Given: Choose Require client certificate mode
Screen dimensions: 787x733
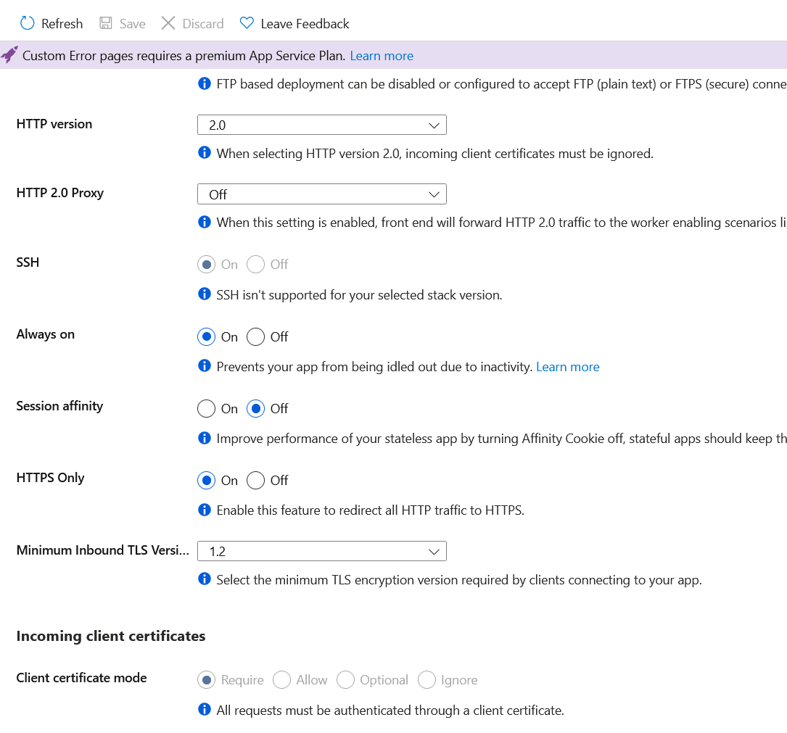Looking at the screenshot, I should (206, 680).
